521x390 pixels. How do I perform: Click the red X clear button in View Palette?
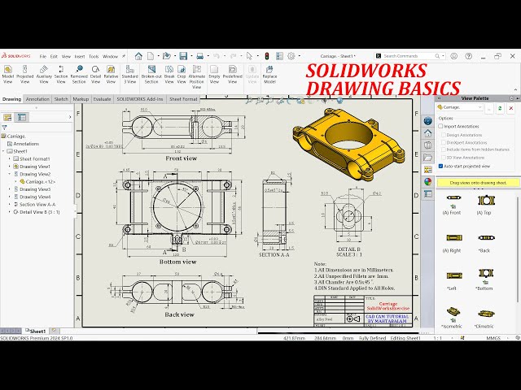pyautogui.click(x=511, y=108)
